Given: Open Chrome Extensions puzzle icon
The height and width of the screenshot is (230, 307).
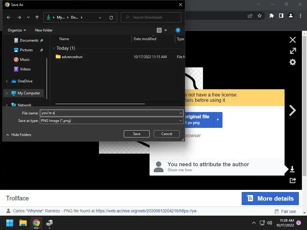Looking at the screenshot, I should (x=272, y=16).
